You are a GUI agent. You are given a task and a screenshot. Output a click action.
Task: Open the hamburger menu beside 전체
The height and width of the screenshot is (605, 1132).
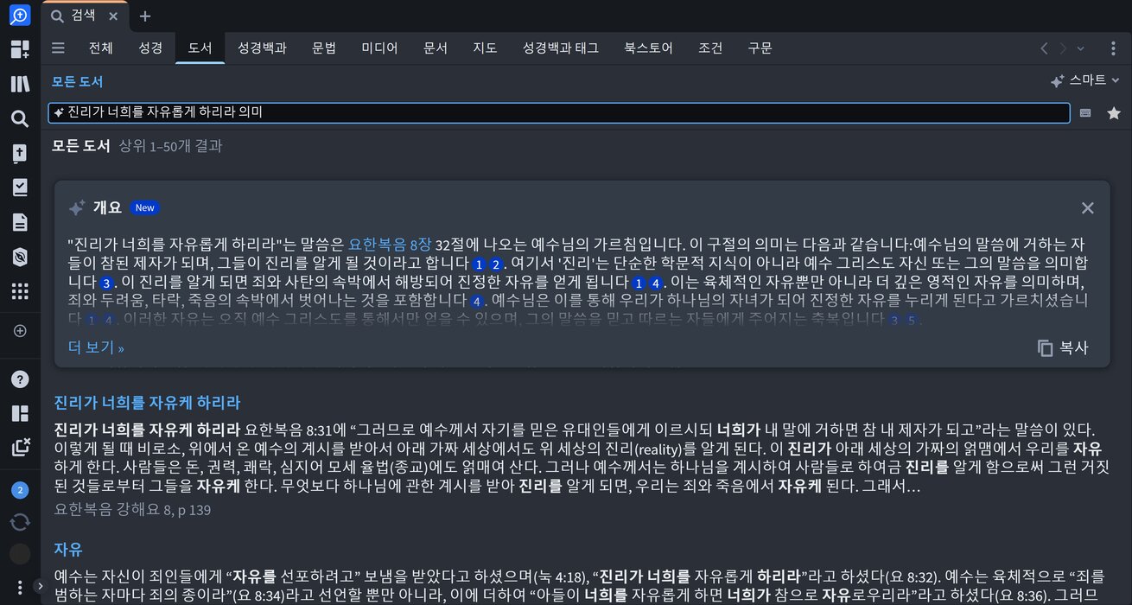(x=58, y=48)
